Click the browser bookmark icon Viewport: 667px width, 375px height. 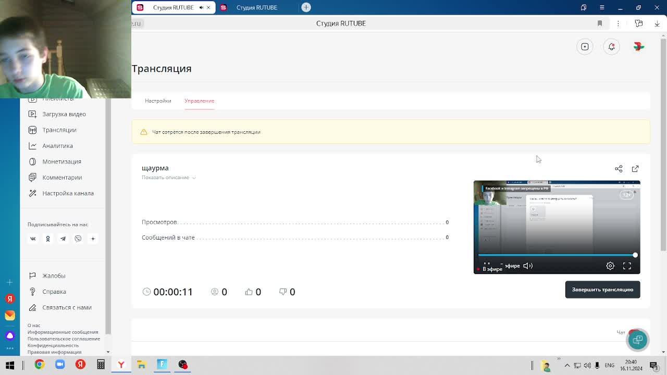coord(600,23)
